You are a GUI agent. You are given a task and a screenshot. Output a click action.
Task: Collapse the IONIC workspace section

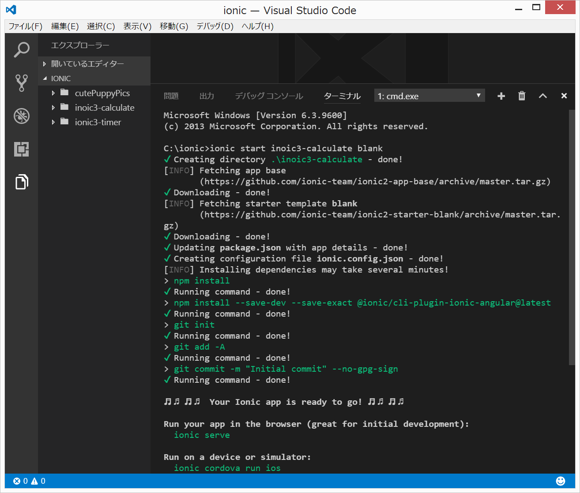point(61,78)
